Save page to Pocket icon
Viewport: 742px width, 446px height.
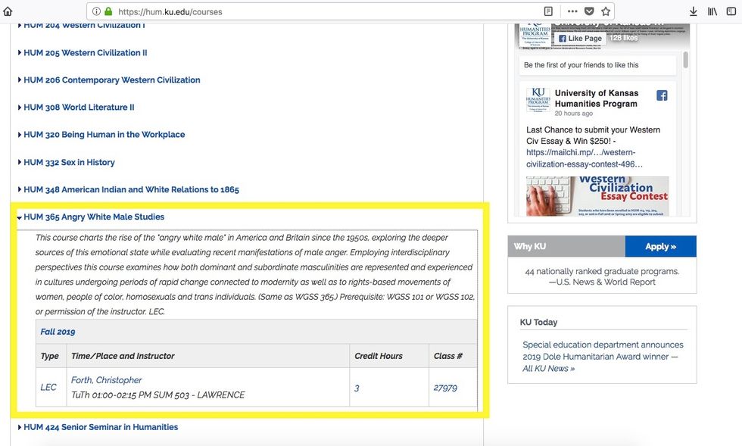pos(589,11)
